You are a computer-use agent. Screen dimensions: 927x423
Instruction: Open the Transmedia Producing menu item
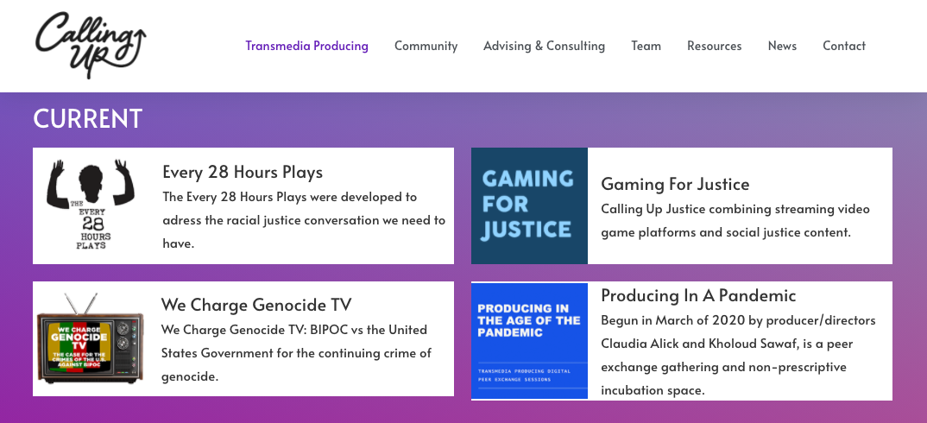coord(306,46)
